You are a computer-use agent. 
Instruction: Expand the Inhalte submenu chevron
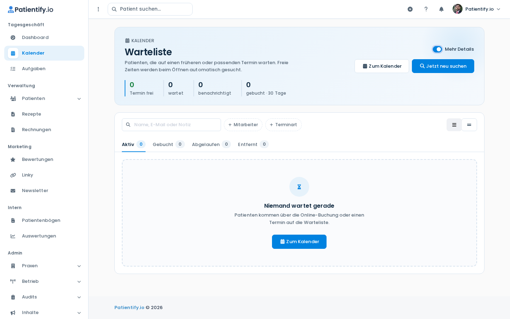click(79, 313)
